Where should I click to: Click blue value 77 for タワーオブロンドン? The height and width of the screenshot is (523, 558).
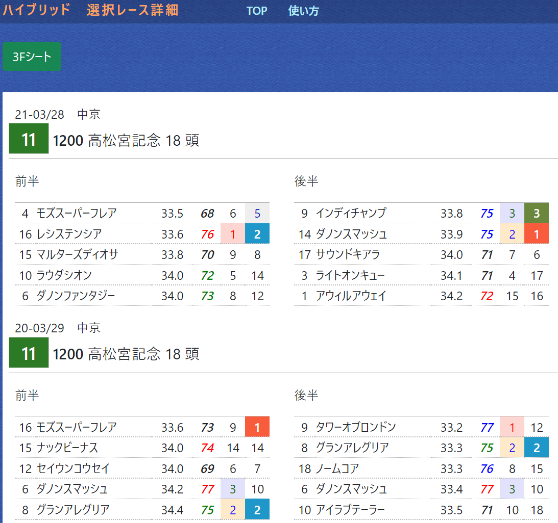pyautogui.click(x=487, y=427)
